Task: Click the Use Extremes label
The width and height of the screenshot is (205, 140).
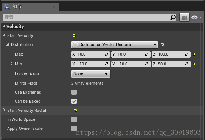Action: 28,92
